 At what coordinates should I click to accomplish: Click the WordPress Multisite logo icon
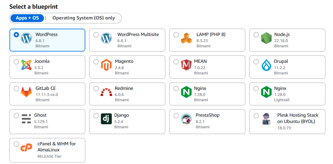pos(106,38)
